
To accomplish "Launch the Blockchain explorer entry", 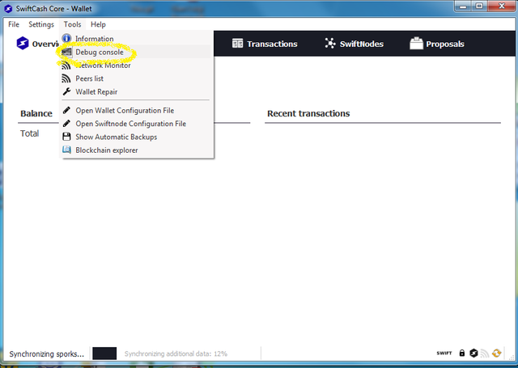I will click(x=137, y=150).
